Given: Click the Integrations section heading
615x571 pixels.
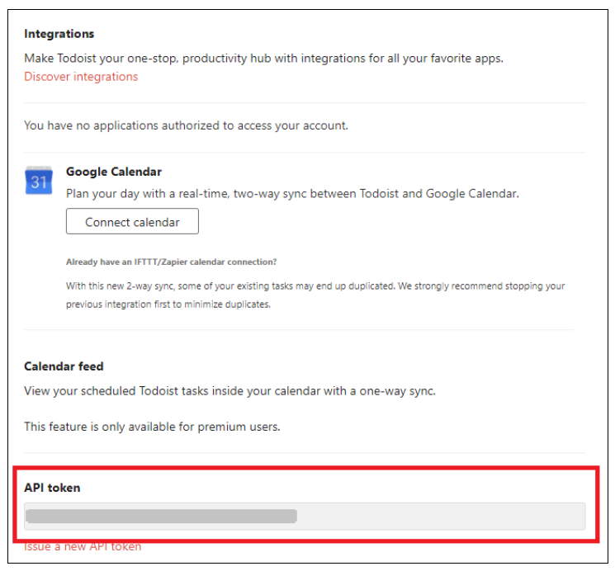Looking at the screenshot, I should [59, 34].
